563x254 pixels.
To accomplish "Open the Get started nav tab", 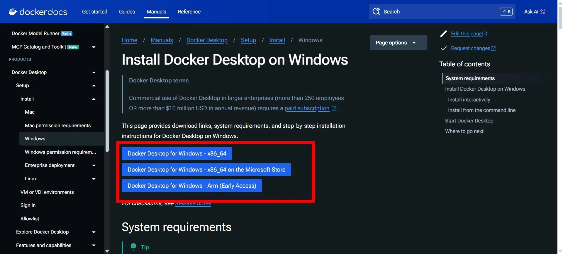I will (95, 12).
